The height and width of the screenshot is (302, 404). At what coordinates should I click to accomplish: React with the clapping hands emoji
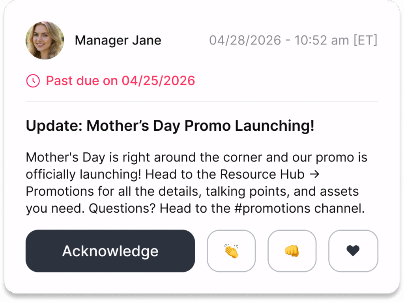pos(231,251)
